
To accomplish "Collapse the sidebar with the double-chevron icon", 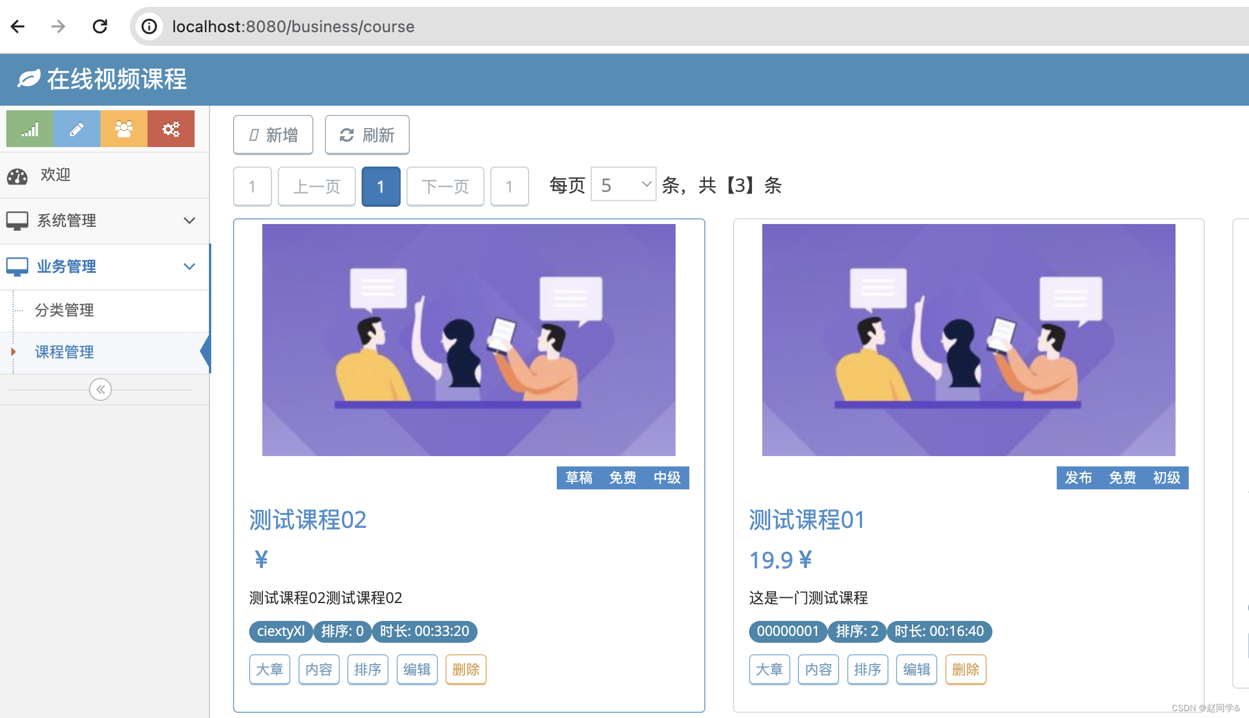I will 100,389.
